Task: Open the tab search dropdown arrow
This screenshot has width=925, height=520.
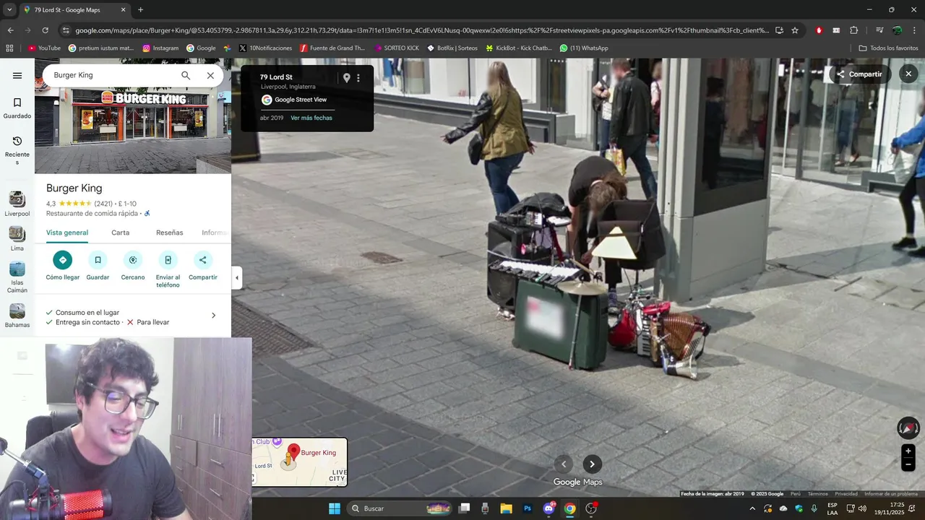Action: [9, 10]
